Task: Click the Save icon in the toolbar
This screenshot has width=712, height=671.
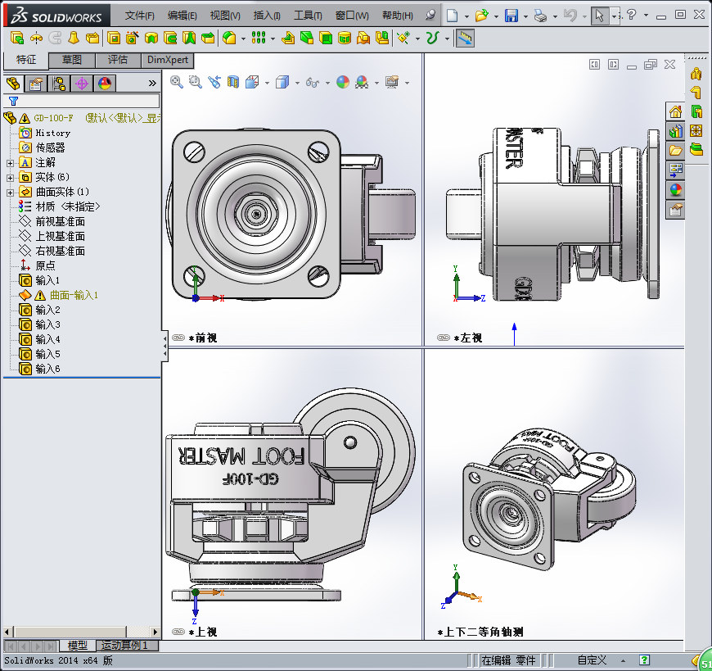Action: point(511,16)
